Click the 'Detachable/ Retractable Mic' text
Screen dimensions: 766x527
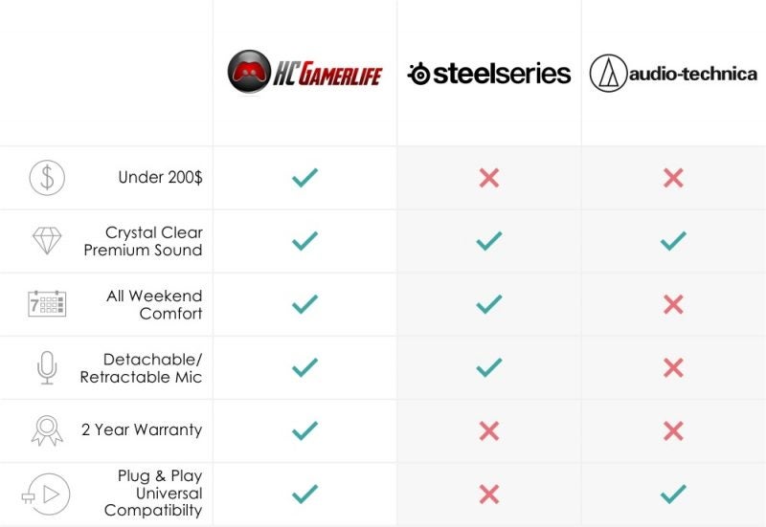click(x=142, y=367)
